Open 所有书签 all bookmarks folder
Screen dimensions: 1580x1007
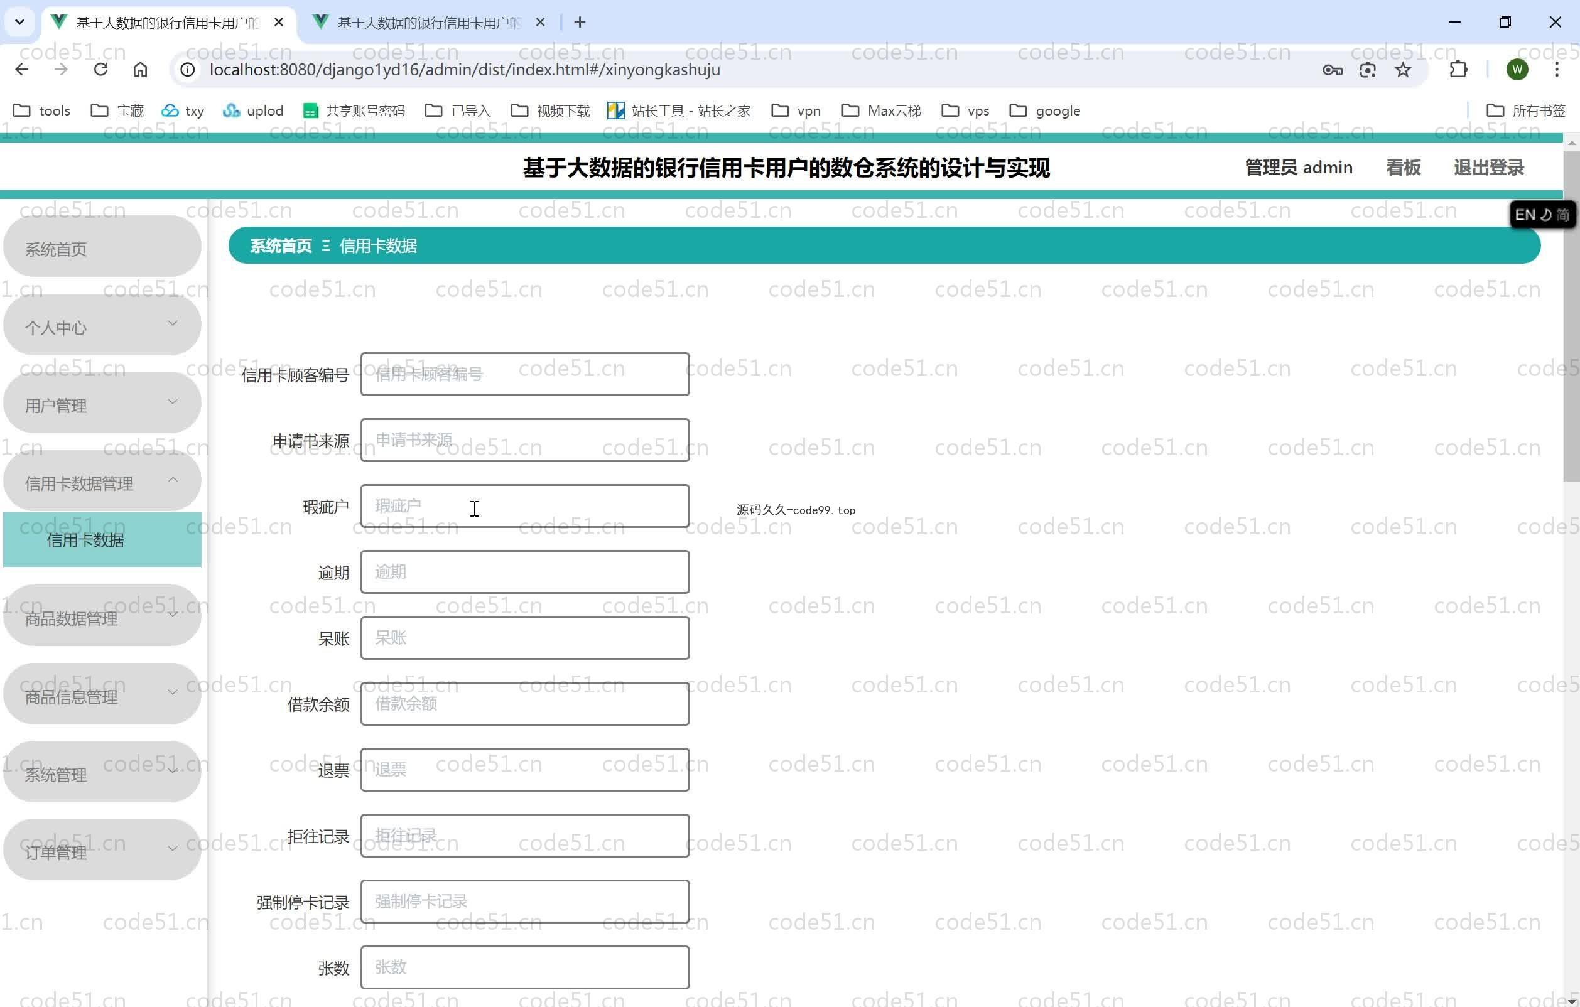click(1526, 111)
